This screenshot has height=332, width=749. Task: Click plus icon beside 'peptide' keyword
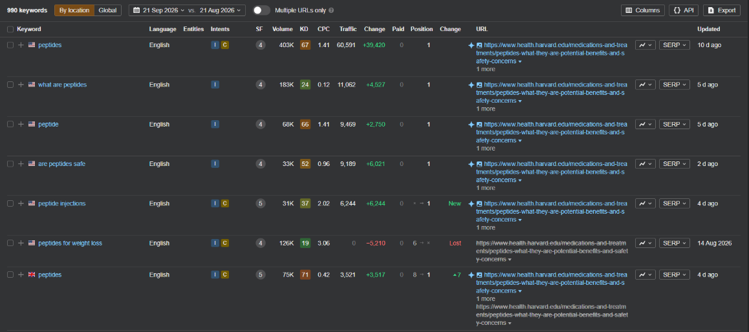21,124
